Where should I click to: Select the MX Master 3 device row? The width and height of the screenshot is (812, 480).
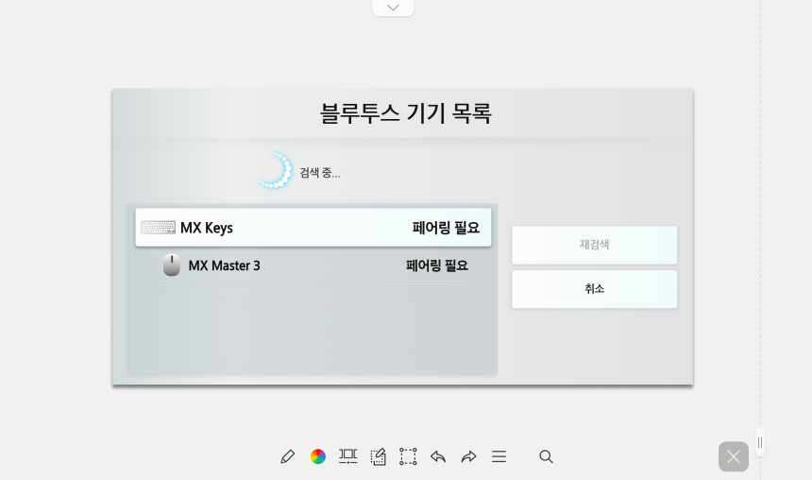click(312, 266)
